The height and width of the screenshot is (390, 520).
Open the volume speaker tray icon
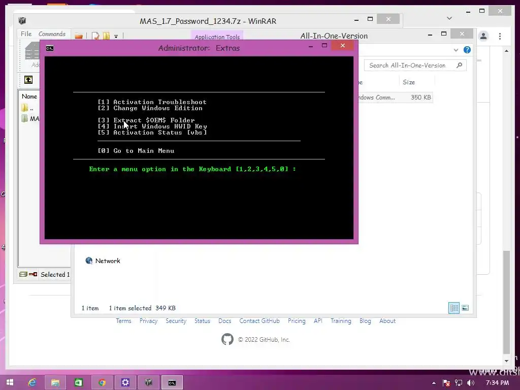[x=471, y=383]
